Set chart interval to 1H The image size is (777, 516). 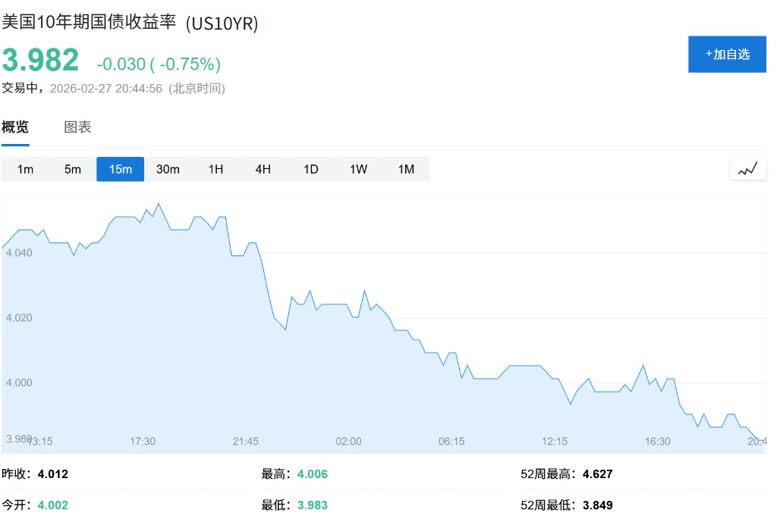(x=215, y=169)
